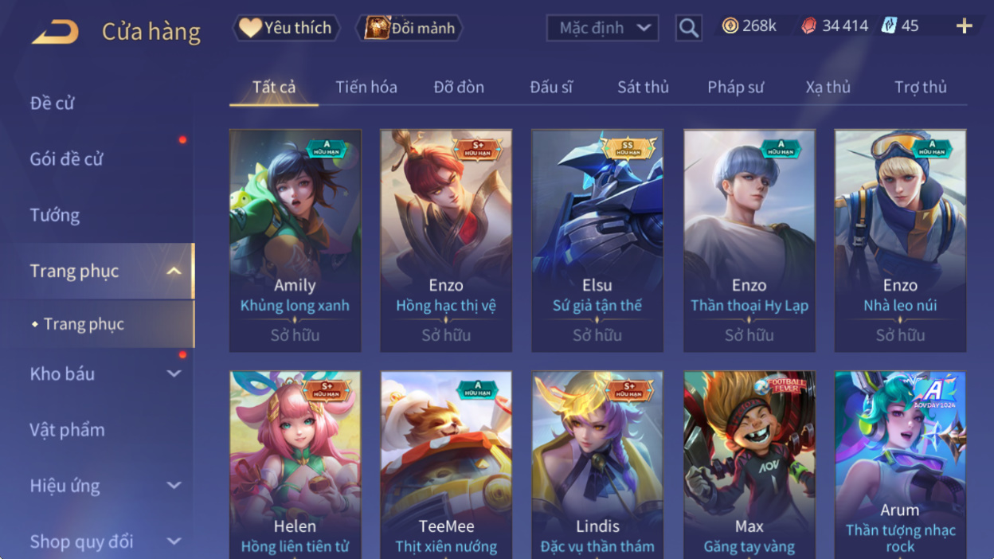Viewport: 994px width, 559px height.
Task: Tap the gold coin balance icon
Action: pos(730,25)
